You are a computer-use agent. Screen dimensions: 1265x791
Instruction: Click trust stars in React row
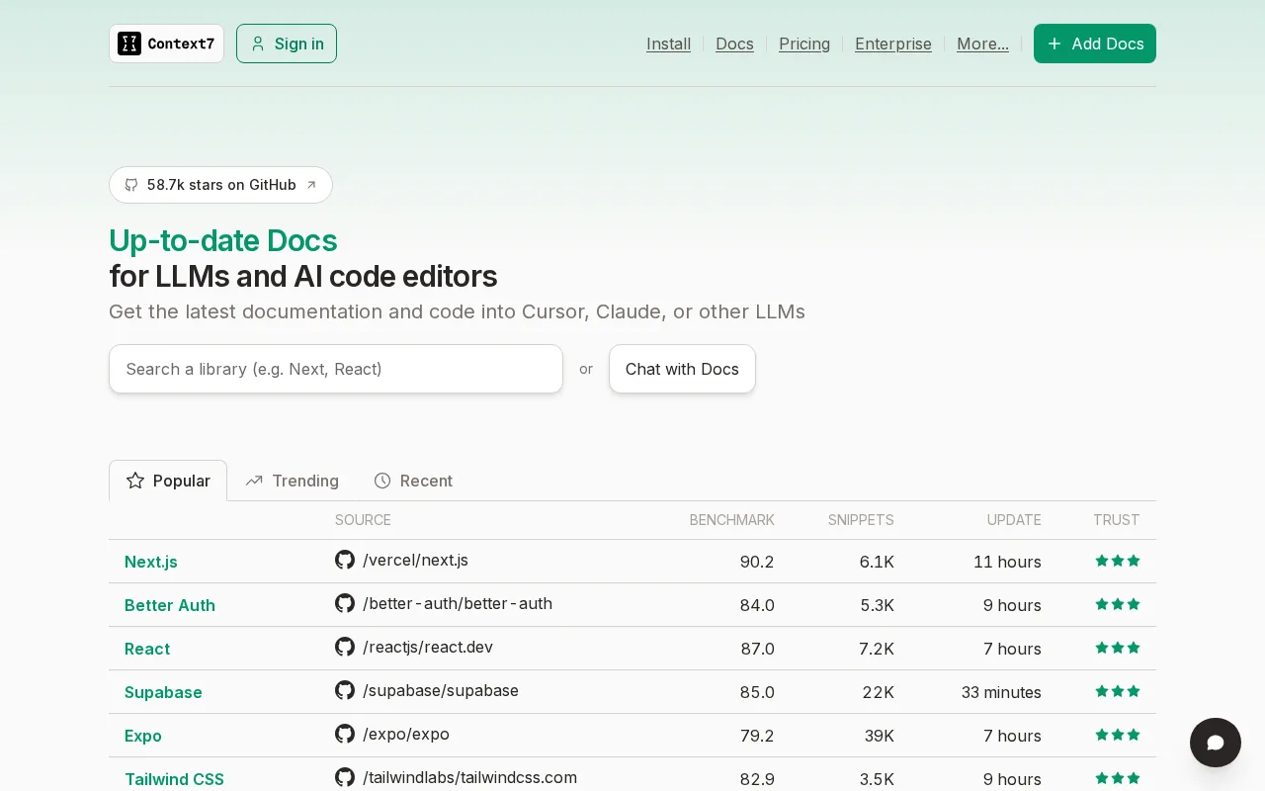click(x=1118, y=648)
